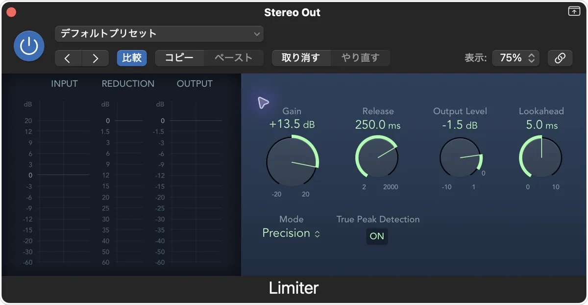This screenshot has width=588, height=305.
Task: Click the window expand icon in title bar
Action: pos(574,11)
